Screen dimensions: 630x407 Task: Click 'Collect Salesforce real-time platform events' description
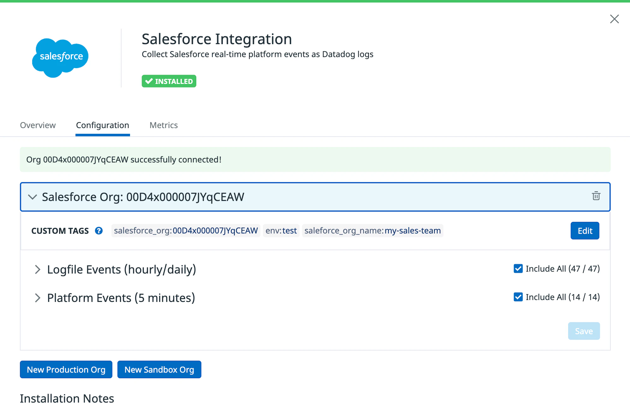click(x=258, y=54)
